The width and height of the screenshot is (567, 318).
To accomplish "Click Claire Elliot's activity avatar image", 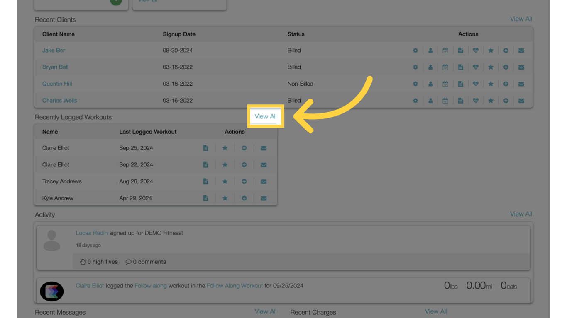I will tap(52, 291).
